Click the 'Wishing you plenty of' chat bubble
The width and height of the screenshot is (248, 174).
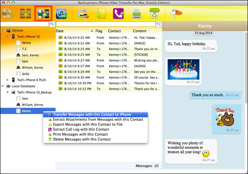coord(191,151)
